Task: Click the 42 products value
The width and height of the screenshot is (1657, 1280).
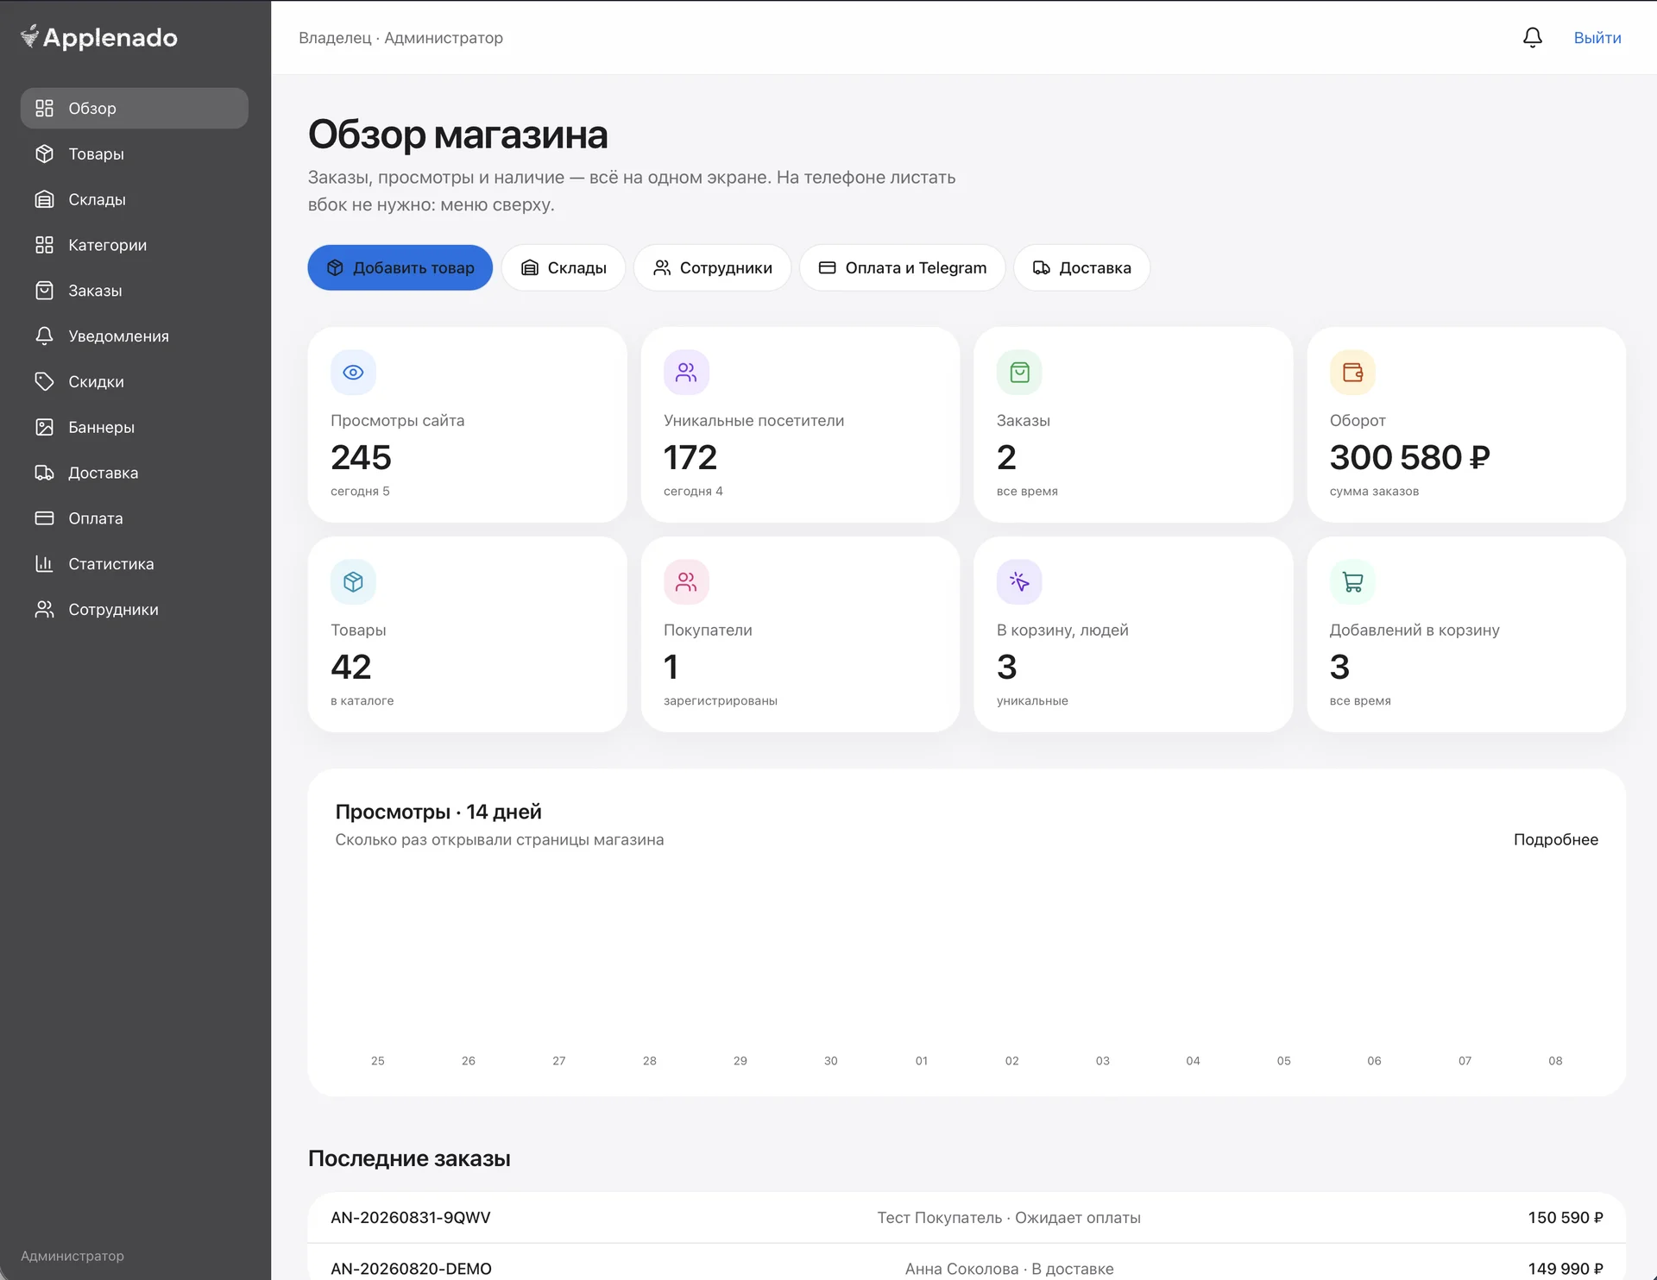Action: (x=350, y=667)
